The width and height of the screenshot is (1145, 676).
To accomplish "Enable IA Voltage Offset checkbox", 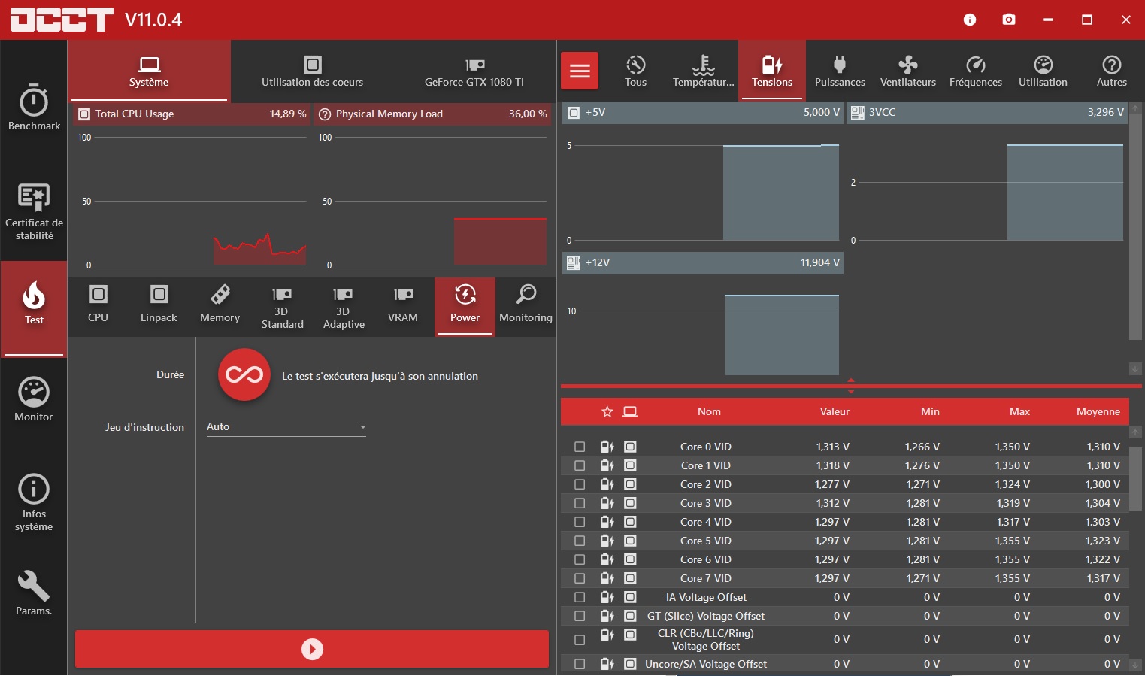I will point(580,597).
